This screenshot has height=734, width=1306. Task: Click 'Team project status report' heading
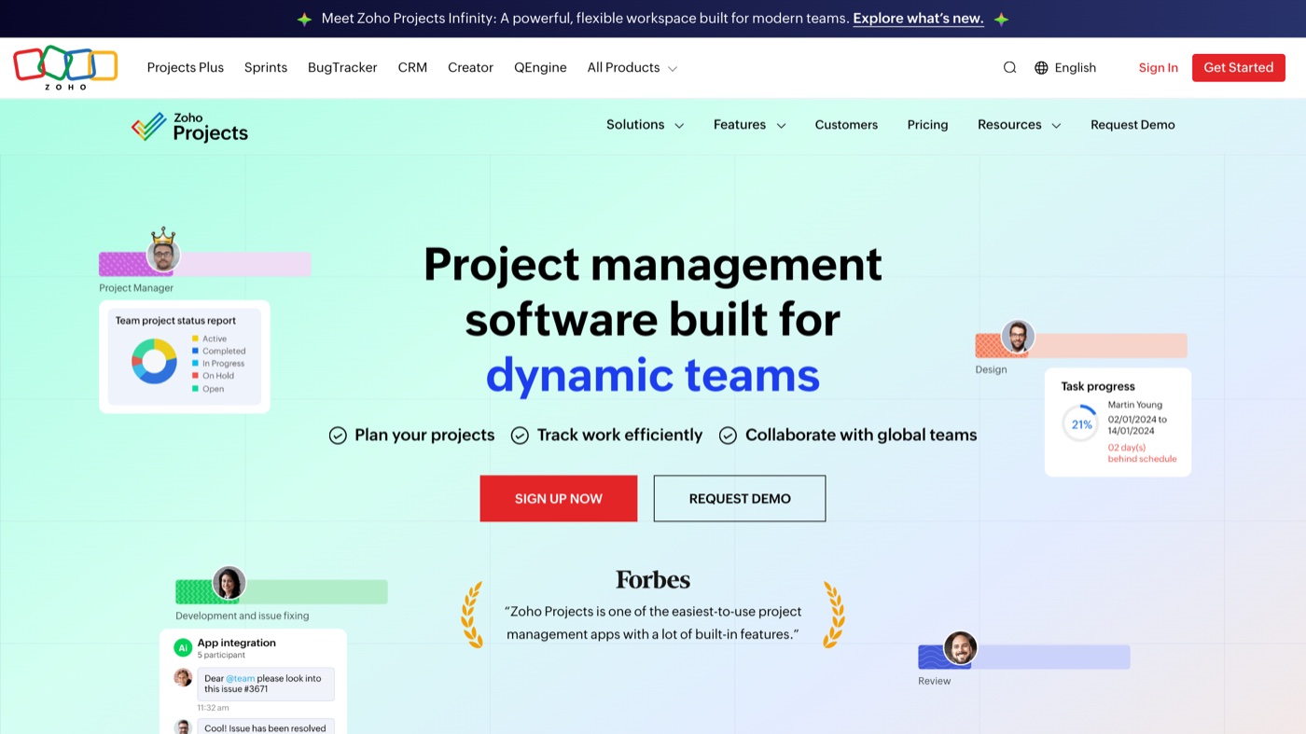click(175, 320)
